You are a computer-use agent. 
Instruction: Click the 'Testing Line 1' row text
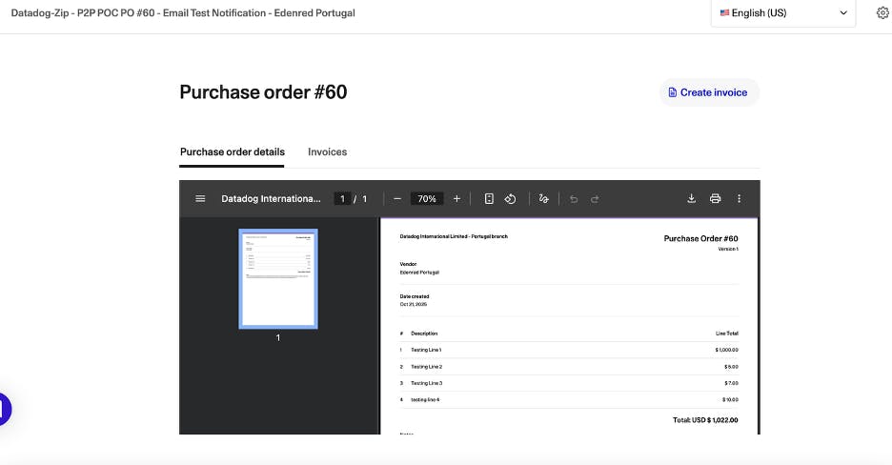coord(426,350)
